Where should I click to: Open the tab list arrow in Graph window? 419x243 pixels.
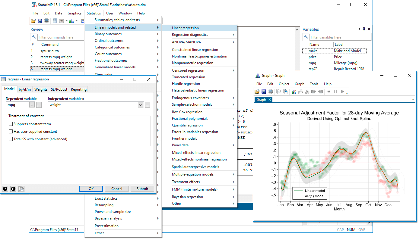413,100
